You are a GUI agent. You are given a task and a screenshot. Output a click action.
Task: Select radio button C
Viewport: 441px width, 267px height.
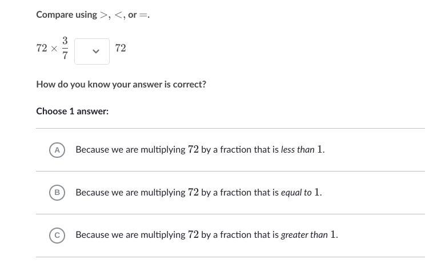[x=57, y=235]
